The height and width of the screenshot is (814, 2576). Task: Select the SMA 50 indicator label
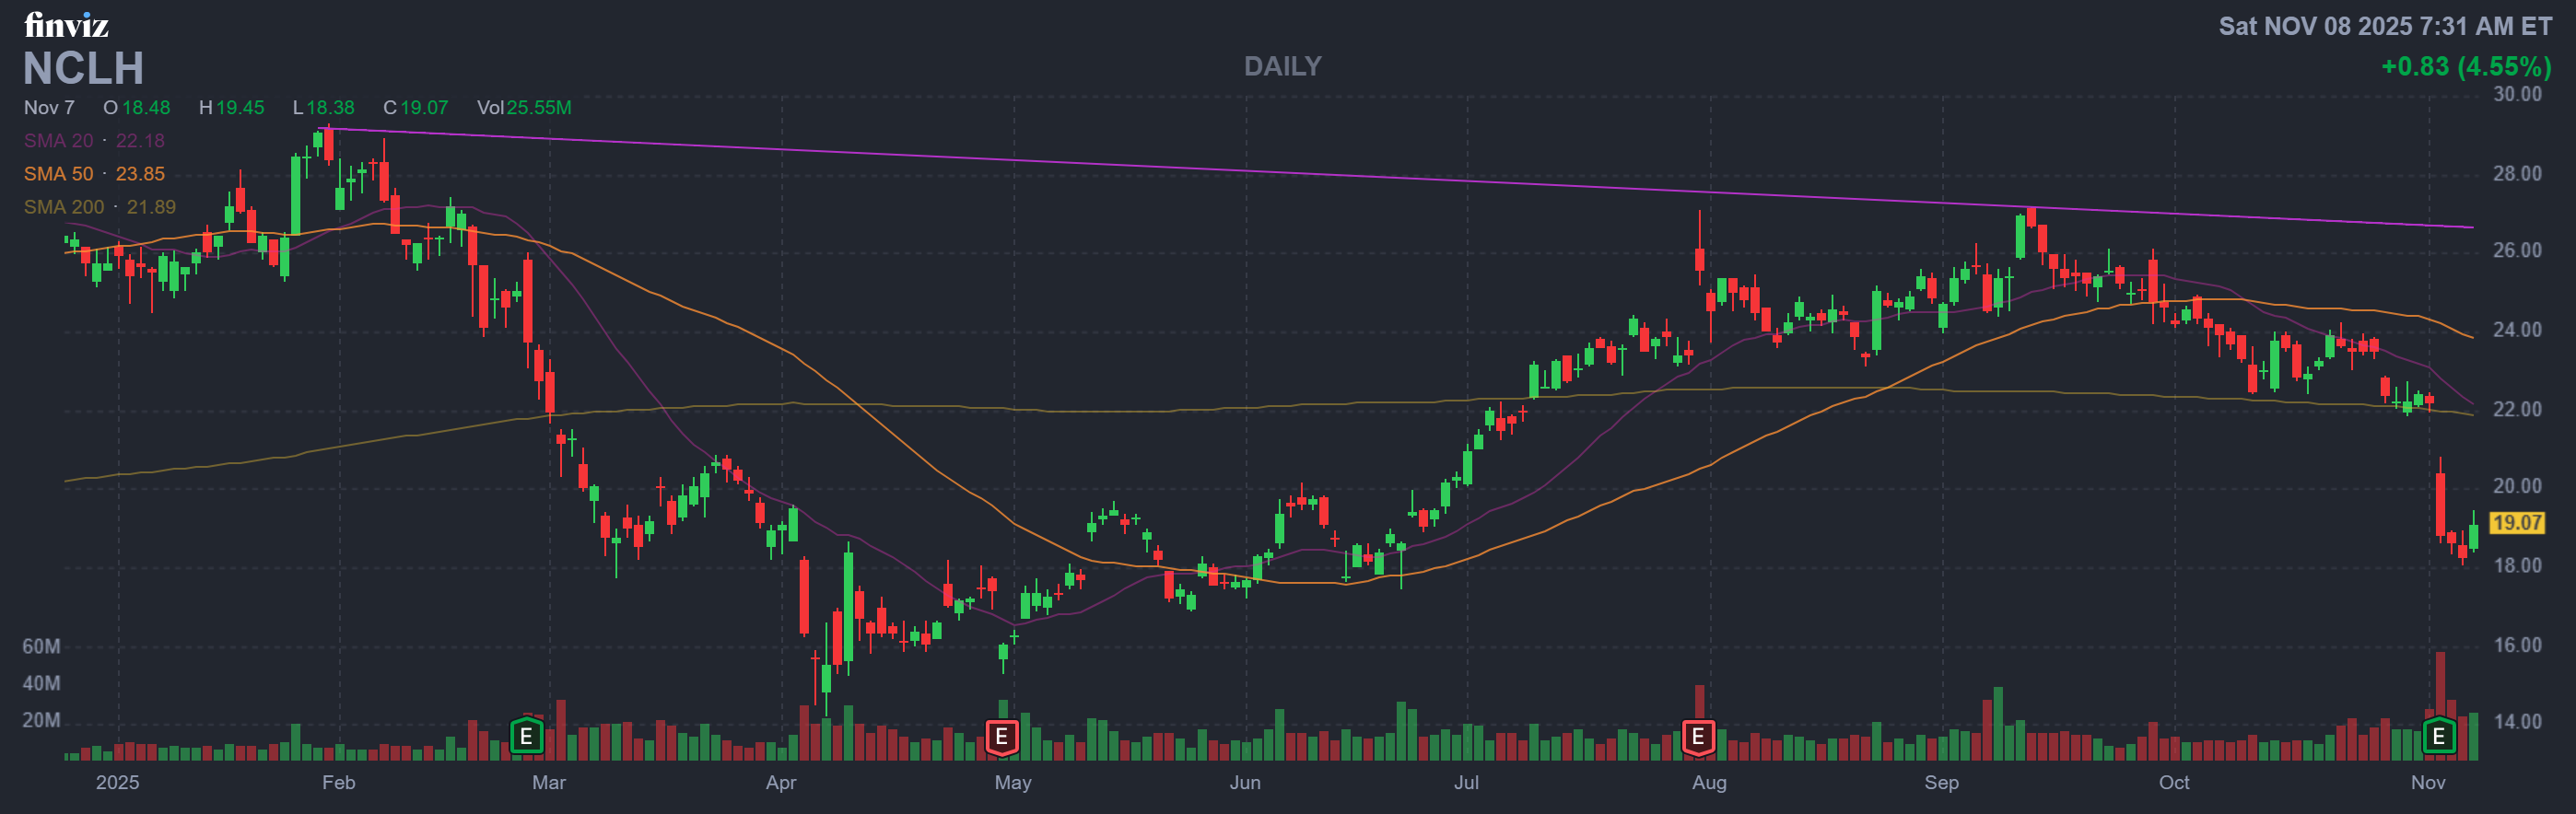pos(94,174)
